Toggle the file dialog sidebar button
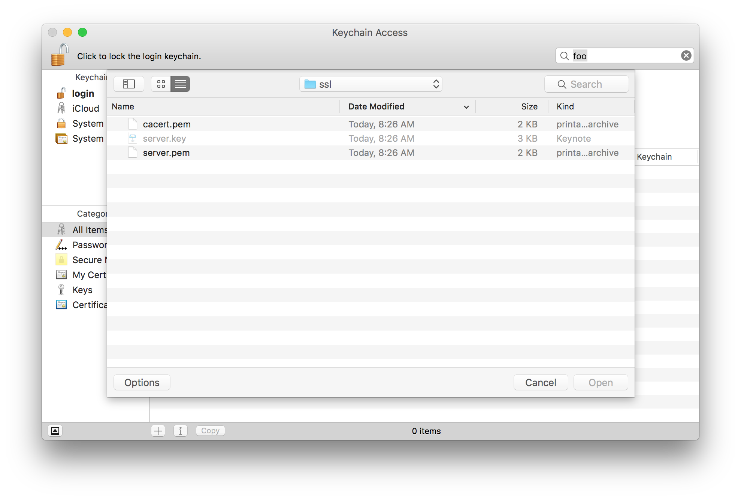The width and height of the screenshot is (741, 500). pyautogui.click(x=129, y=84)
